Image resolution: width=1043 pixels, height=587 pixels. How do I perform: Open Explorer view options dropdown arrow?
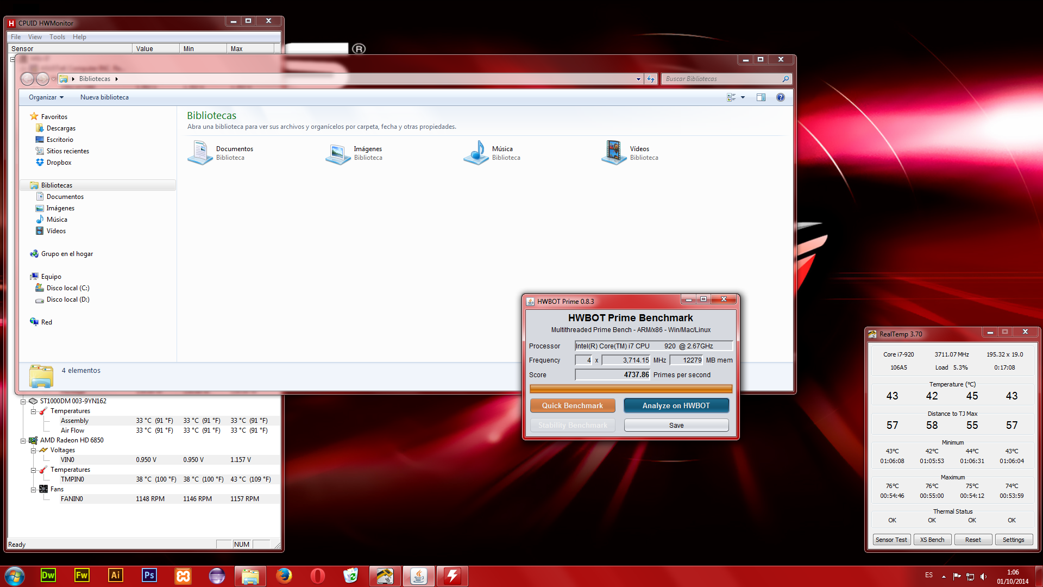743,97
